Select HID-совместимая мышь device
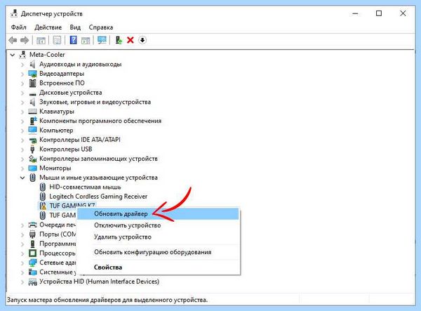Screen dimensions: 421x311 (85, 187)
